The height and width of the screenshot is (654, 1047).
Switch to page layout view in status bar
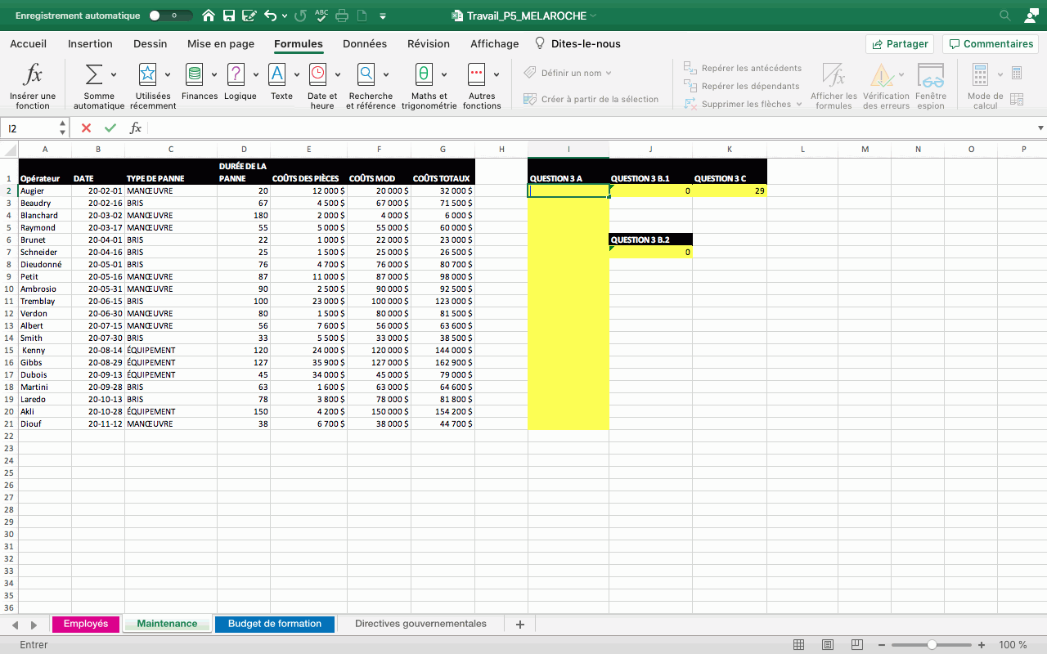point(828,645)
